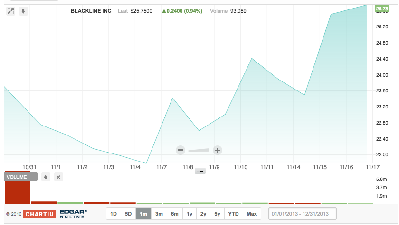Viewport: 399px width, 225px height.
Task: Click the 0.2400 (0.94%) change value
Action: tap(182, 11)
